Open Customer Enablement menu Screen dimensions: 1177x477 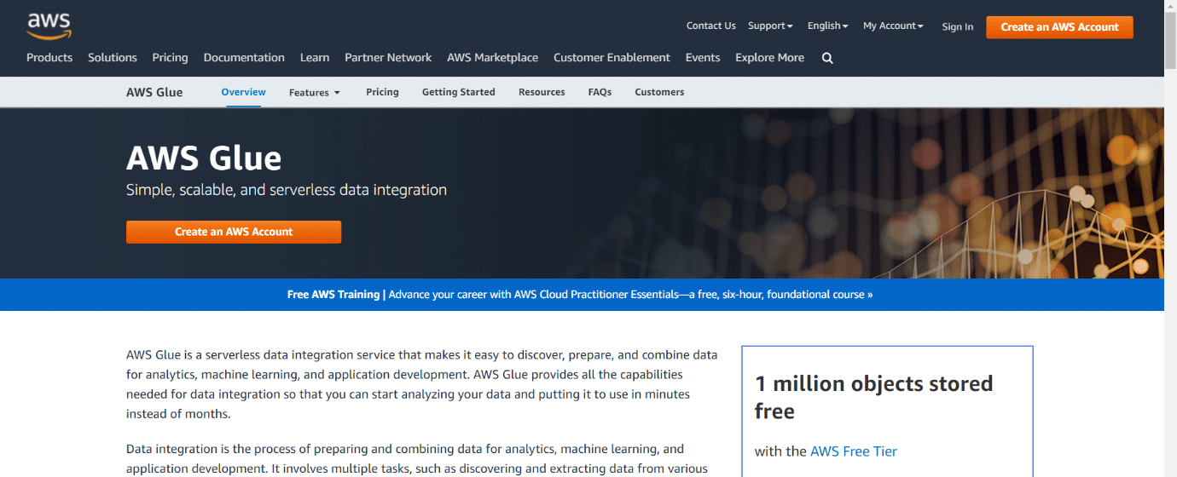pyautogui.click(x=612, y=57)
